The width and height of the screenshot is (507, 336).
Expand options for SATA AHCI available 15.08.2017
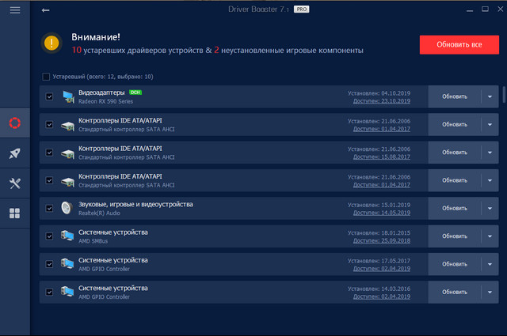point(490,153)
